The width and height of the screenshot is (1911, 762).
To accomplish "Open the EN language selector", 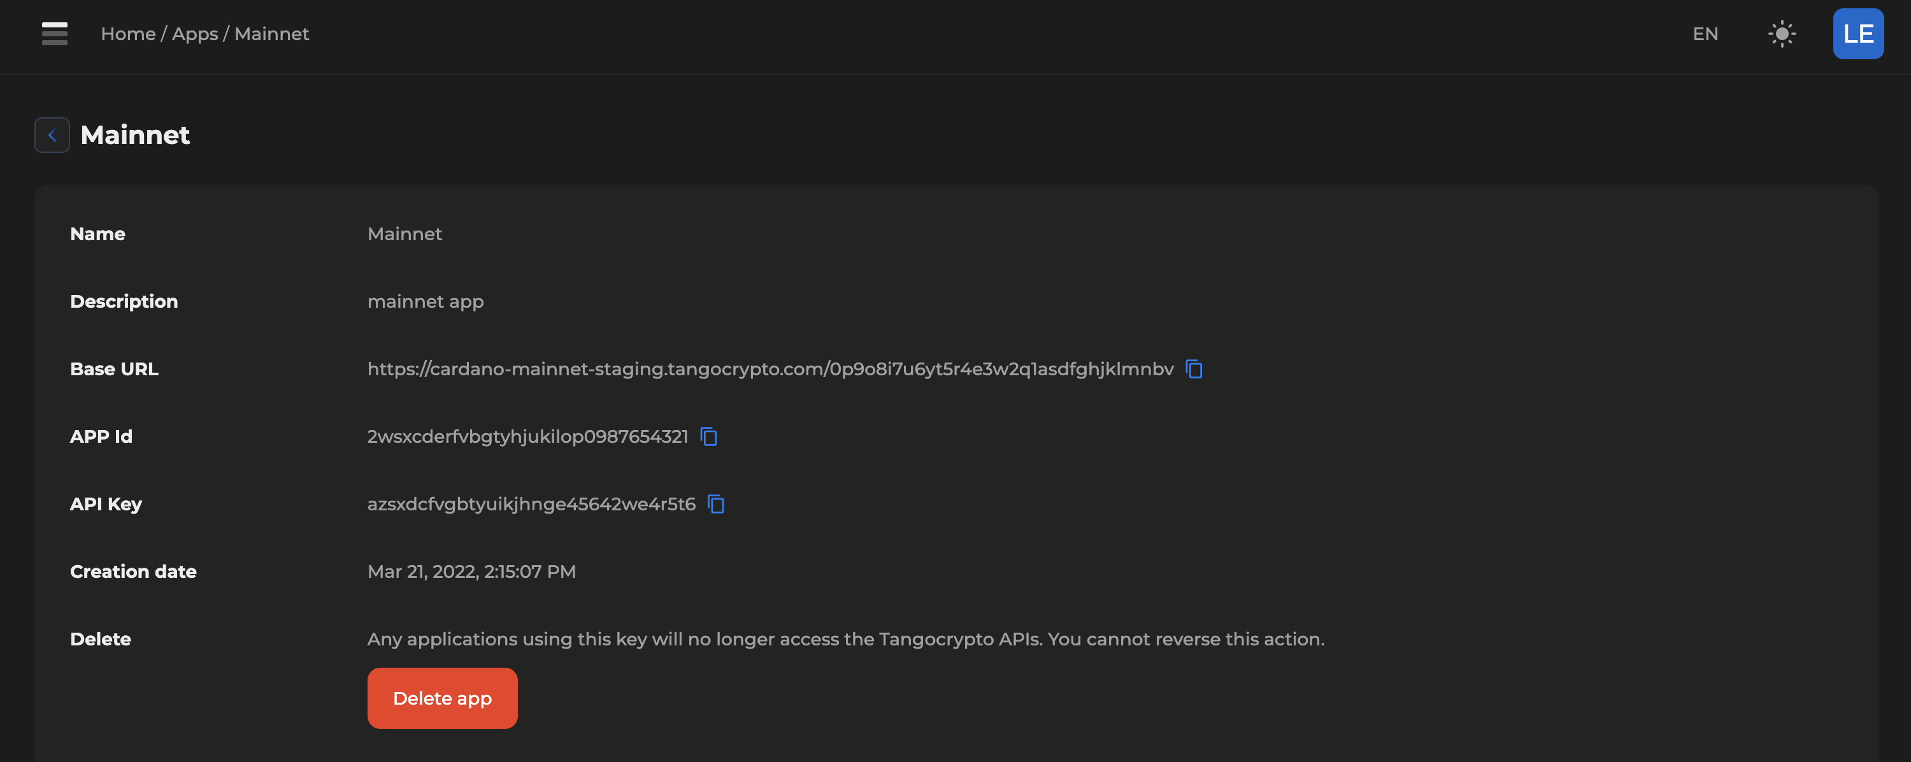I will (x=1705, y=34).
